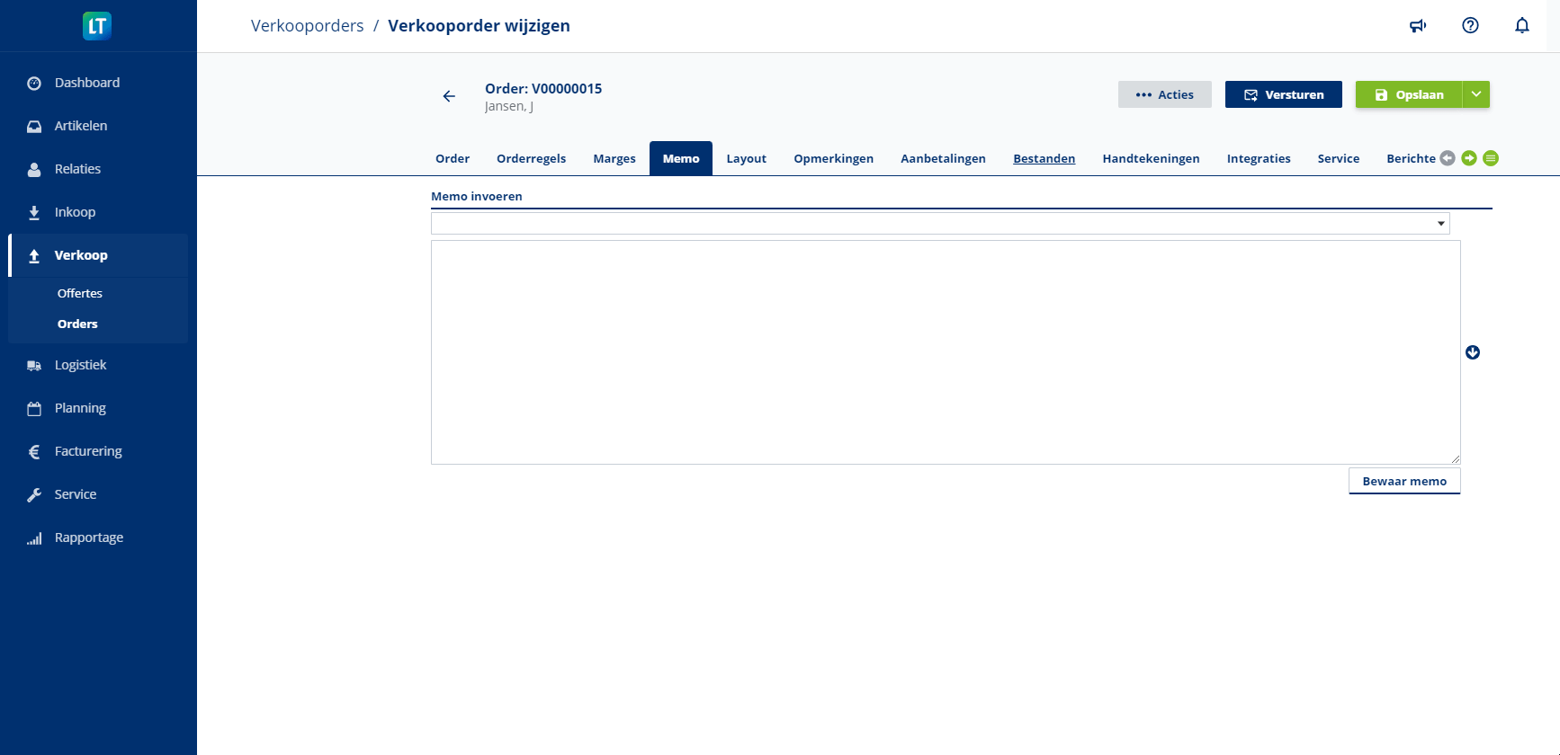Open Offertes in the sidebar

[80, 294]
